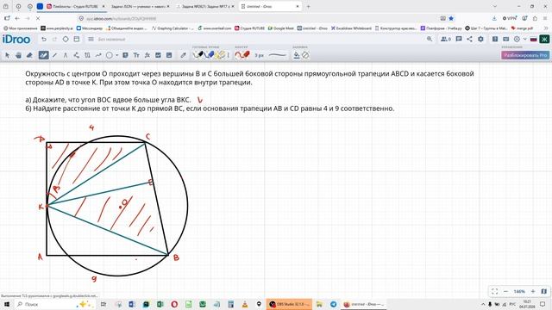Open iDroo settings gear
The width and height of the screenshot is (552, 310).
(x=480, y=39)
